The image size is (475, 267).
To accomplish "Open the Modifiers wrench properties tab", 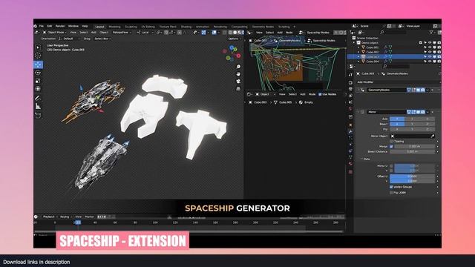I will (350, 132).
